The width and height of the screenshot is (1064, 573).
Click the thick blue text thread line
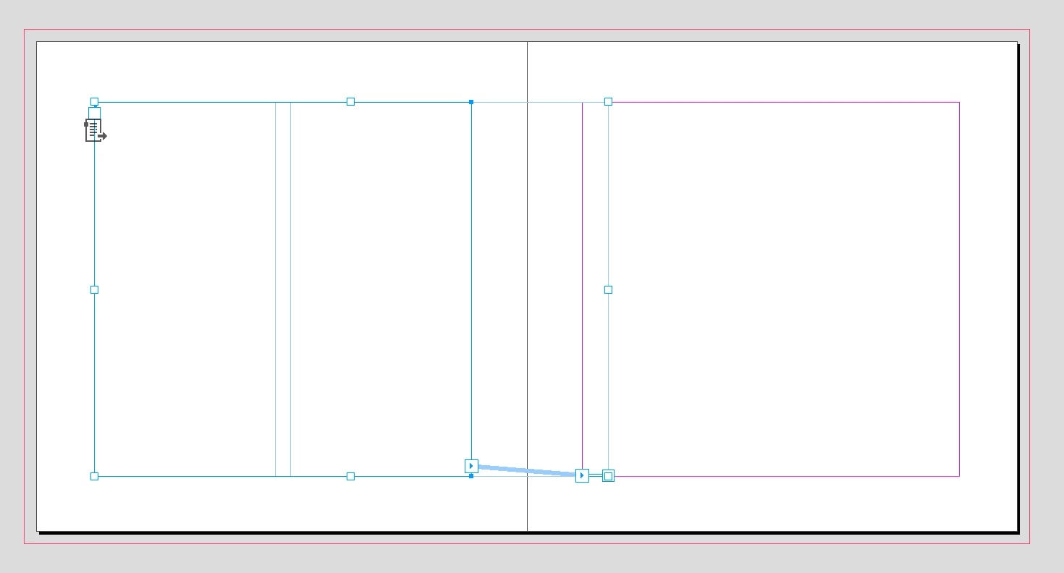tap(527, 471)
